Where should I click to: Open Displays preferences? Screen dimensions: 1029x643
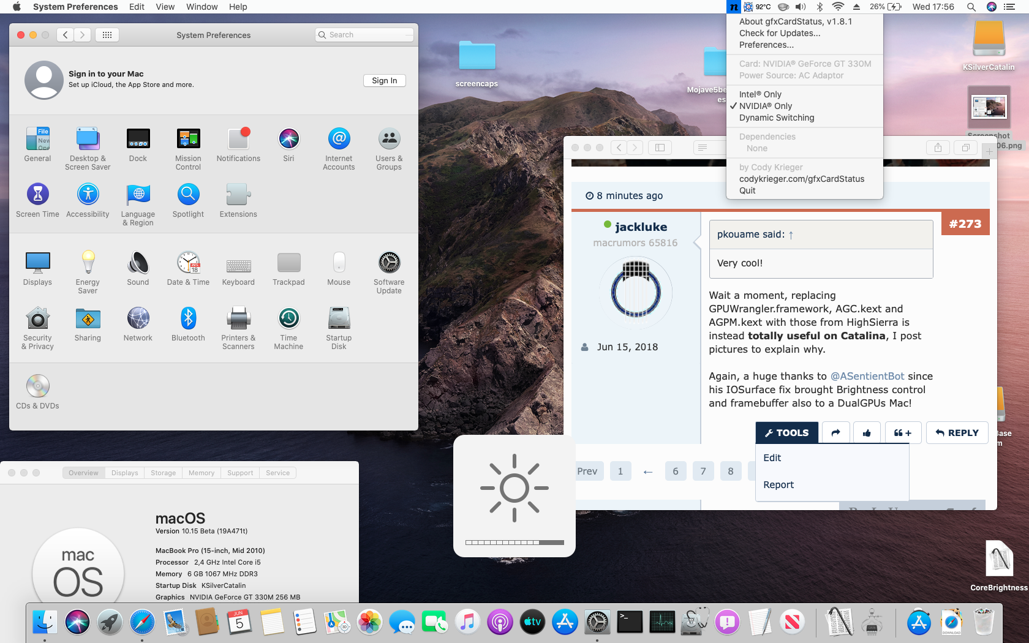37,268
